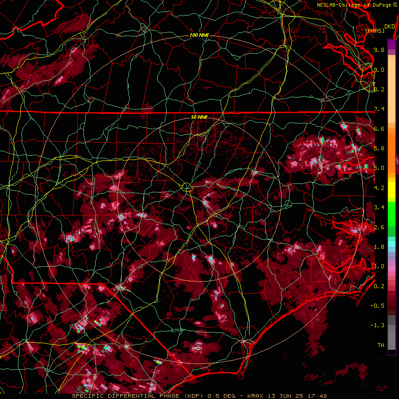Click the 5.0 color scale value
This screenshot has height=399, width=399.
click(379, 168)
